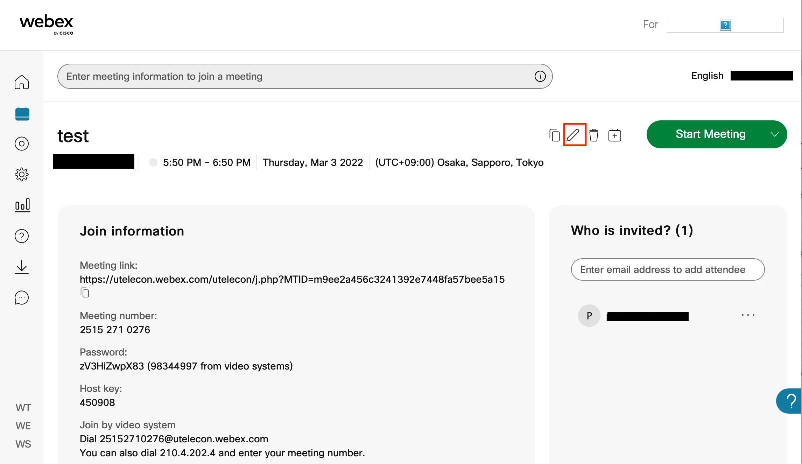The width and height of the screenshot is (802, 464).
Task: Open Preferences gear in sidebar
Action: [x=22, y=174]
